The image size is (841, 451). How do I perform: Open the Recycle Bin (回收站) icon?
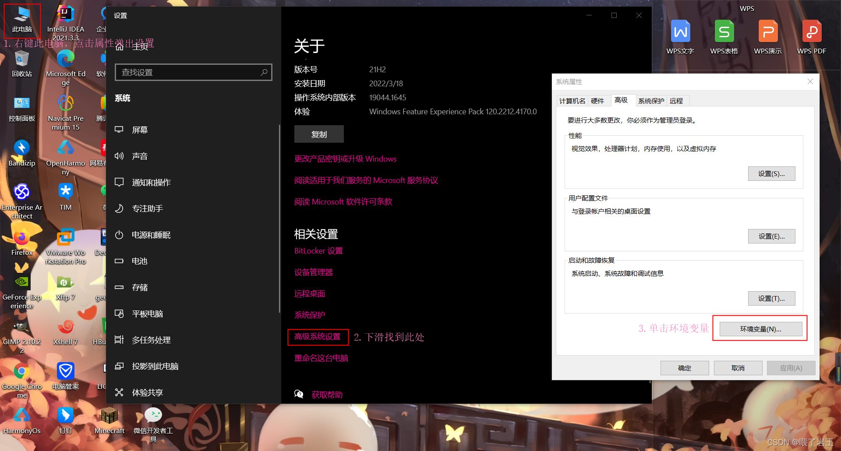coord(22,64)
